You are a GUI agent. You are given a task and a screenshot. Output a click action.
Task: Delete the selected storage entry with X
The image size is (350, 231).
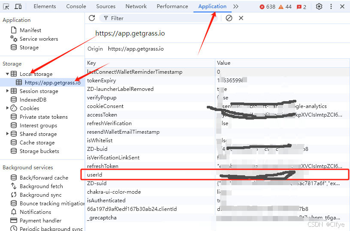point(241,18)
